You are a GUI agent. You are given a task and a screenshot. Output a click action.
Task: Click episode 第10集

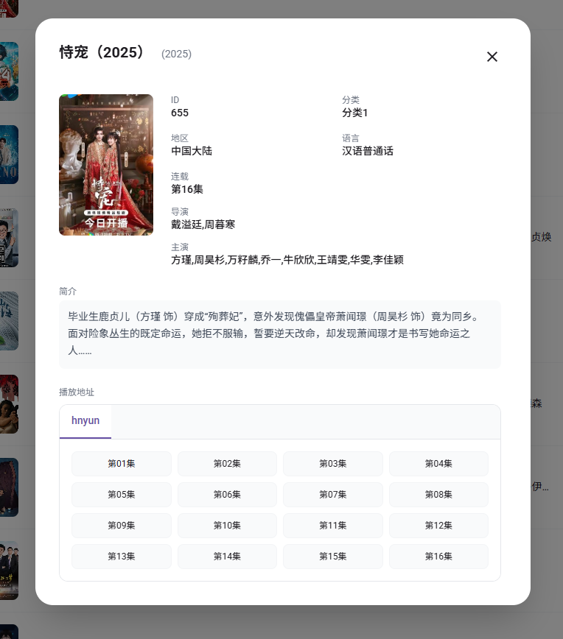(x=227, y=526)
